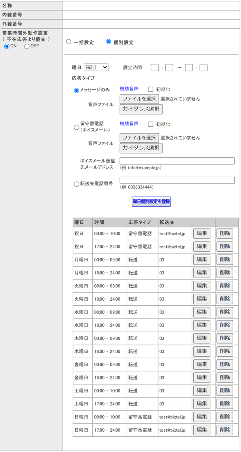Click the 転送先電話番号 text field

point(177,180)
